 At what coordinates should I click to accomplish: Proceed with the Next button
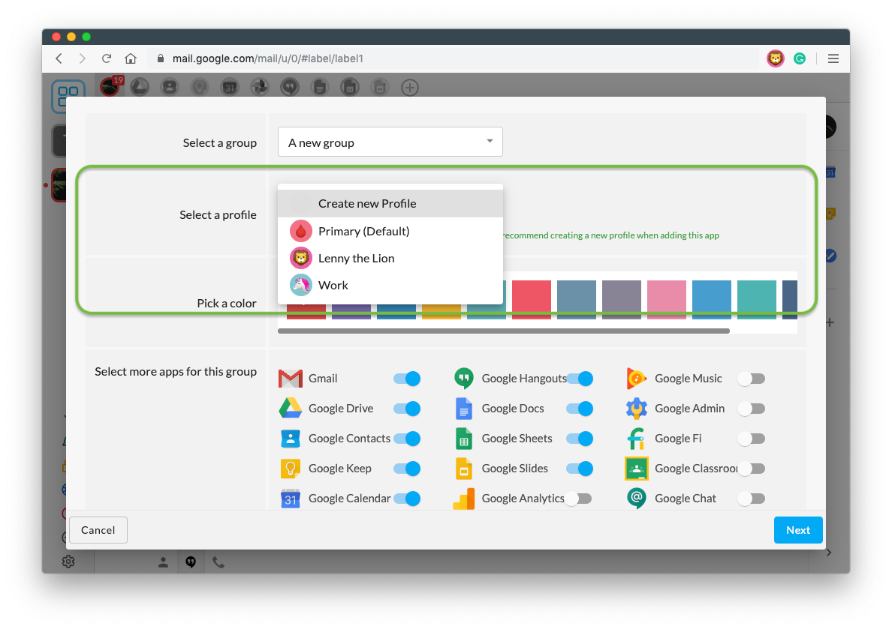point(798,530)
